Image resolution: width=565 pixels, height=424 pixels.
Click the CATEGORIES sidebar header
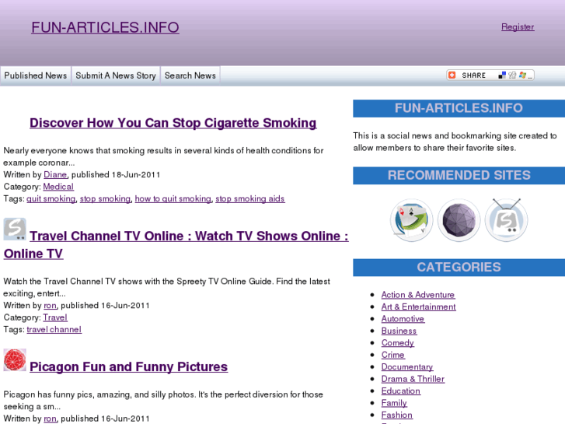[459, 268]
